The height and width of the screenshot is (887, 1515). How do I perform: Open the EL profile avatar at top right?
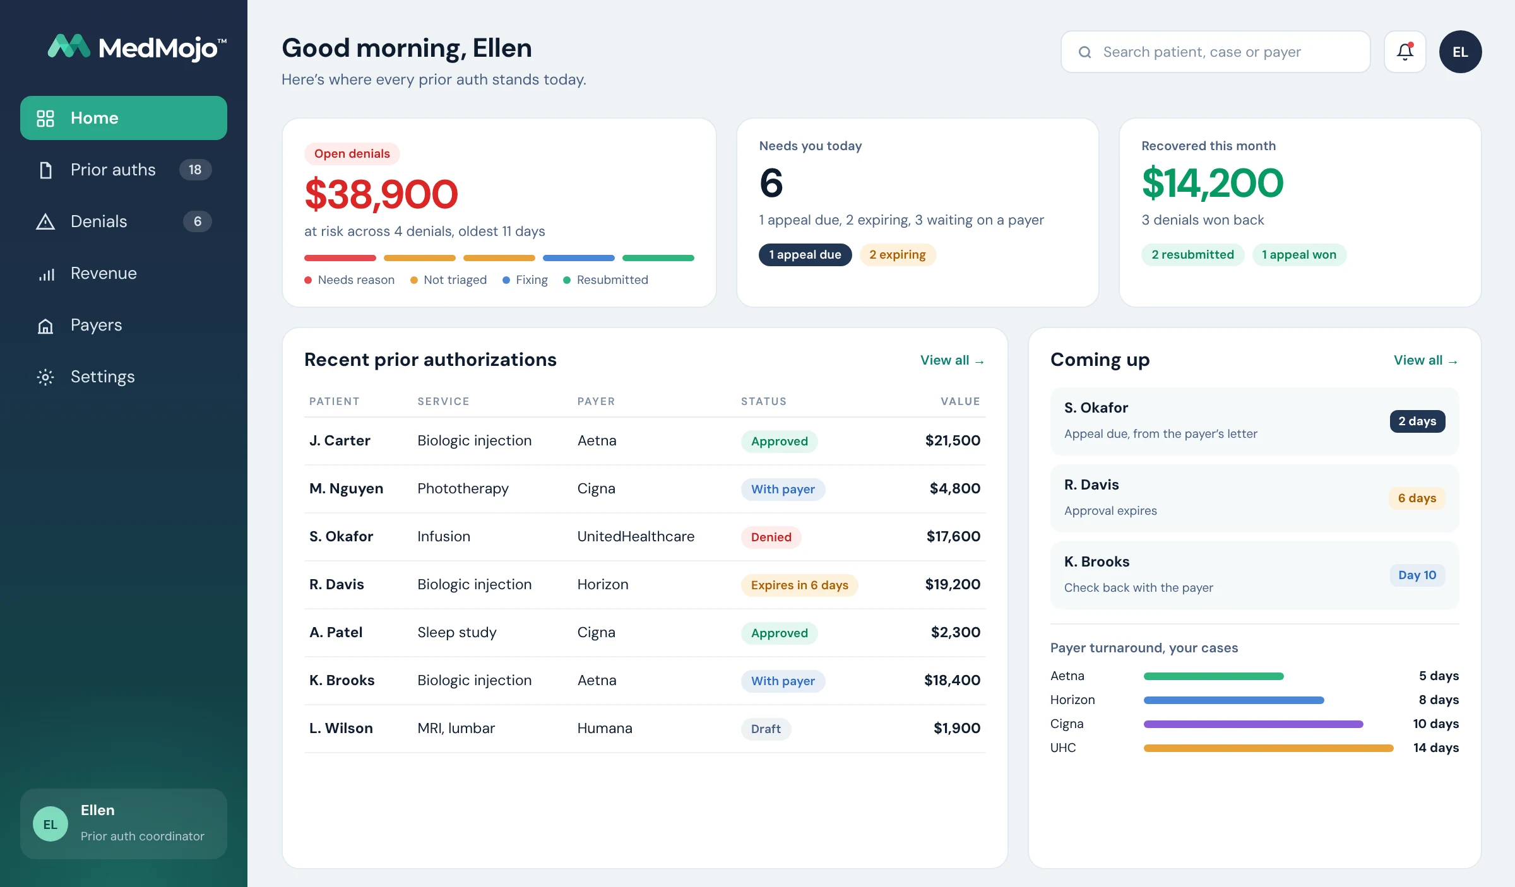point(1460,52)
